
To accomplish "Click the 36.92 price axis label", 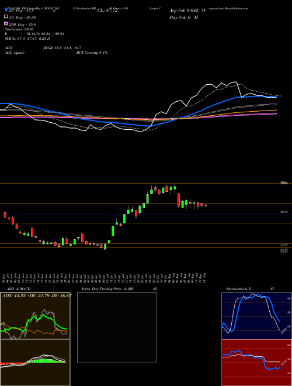I will pos(284,212).
